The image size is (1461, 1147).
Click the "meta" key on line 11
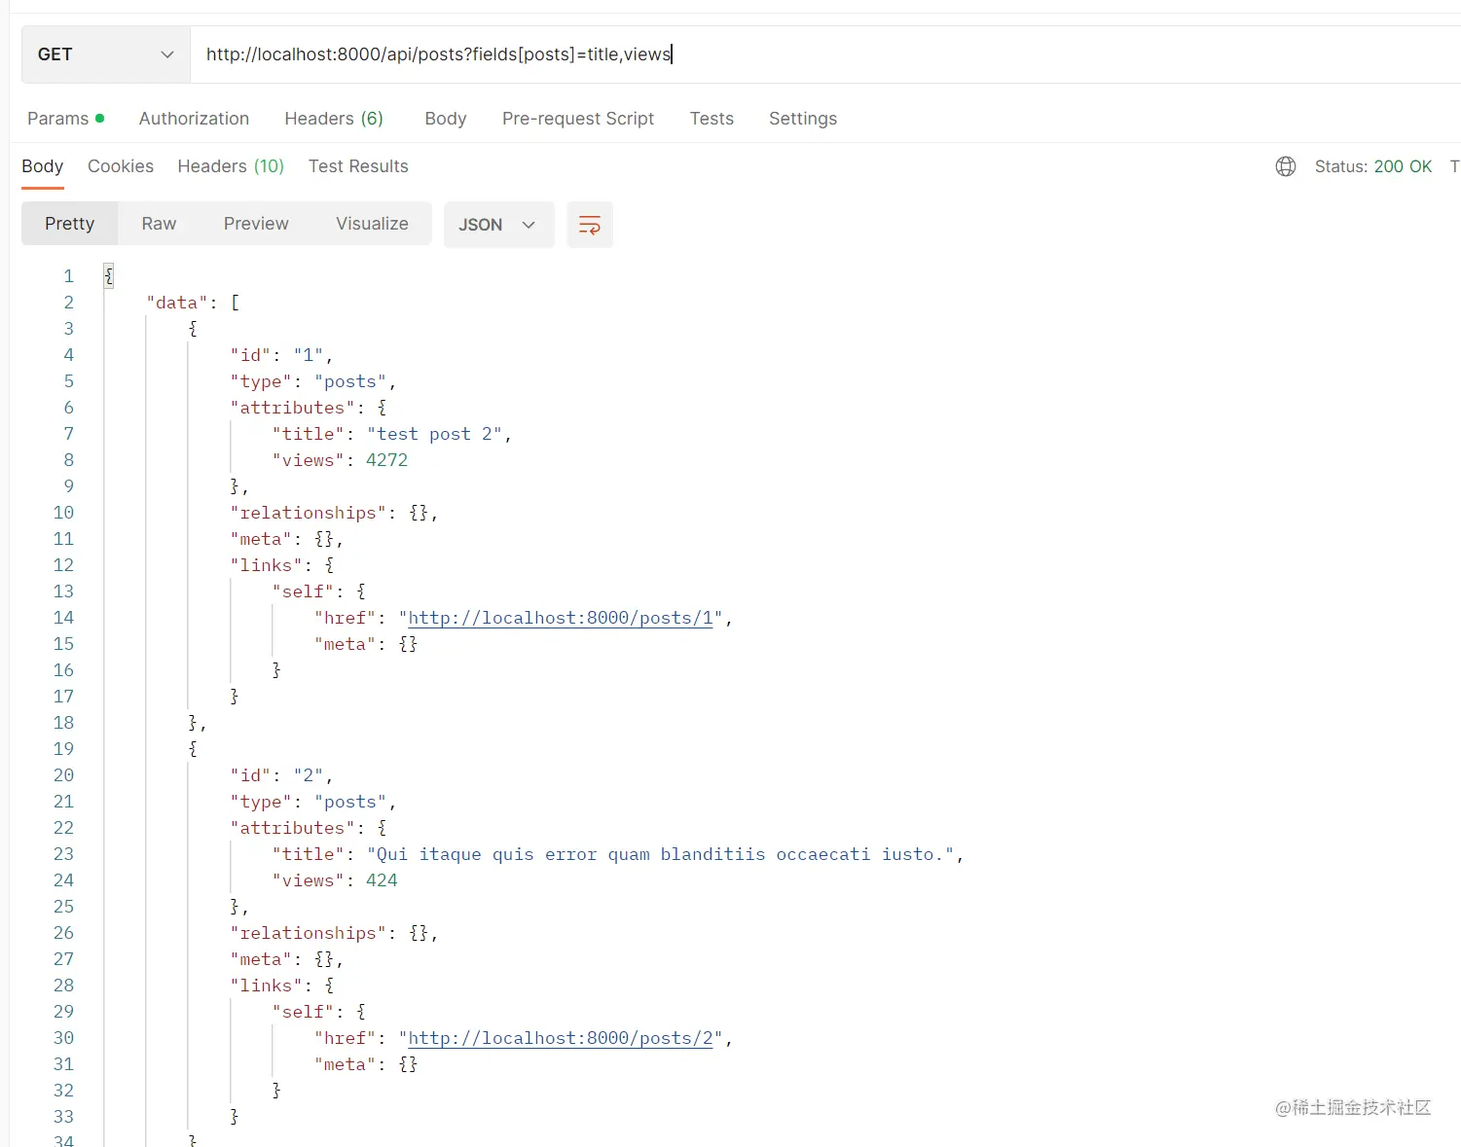tap(261, 539)
